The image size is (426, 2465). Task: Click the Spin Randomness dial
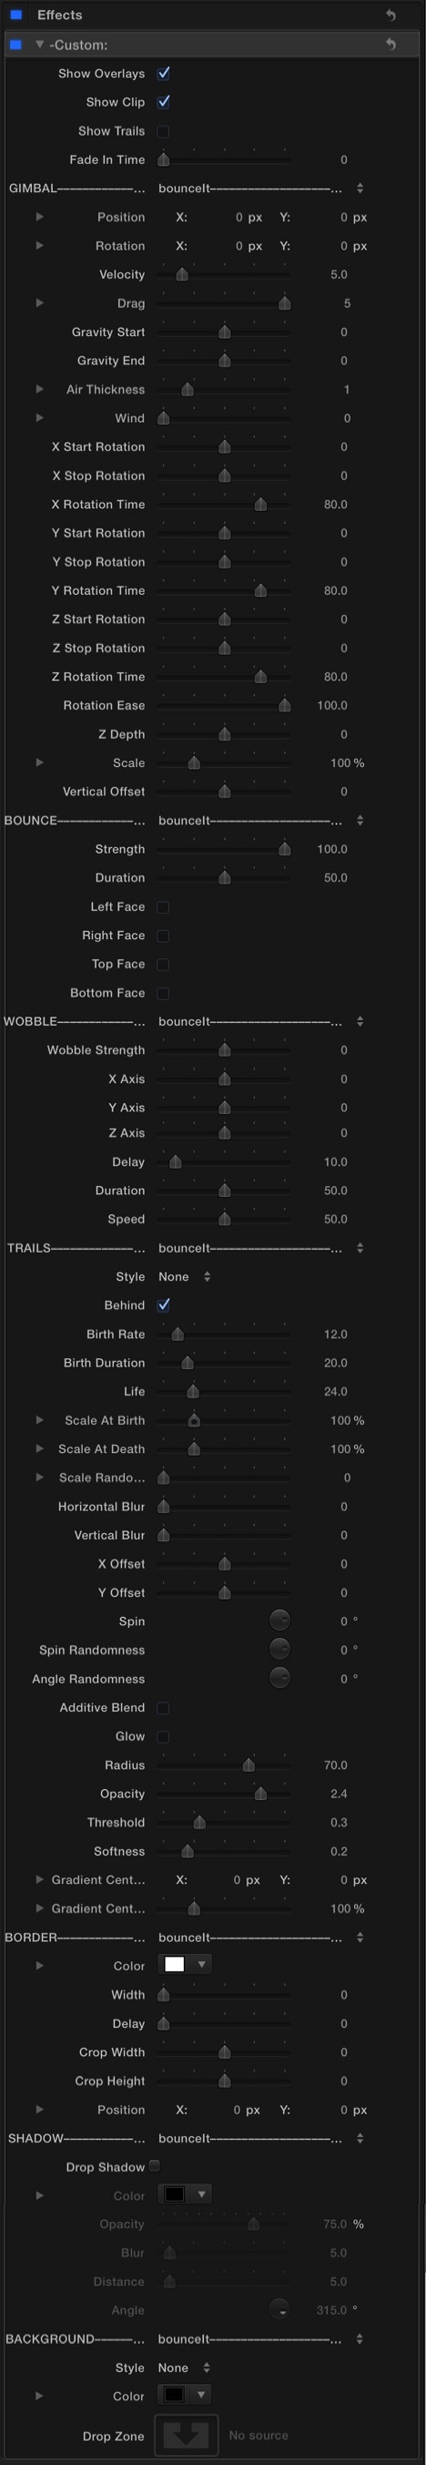pyautogui.click(x=279, y=1649)
